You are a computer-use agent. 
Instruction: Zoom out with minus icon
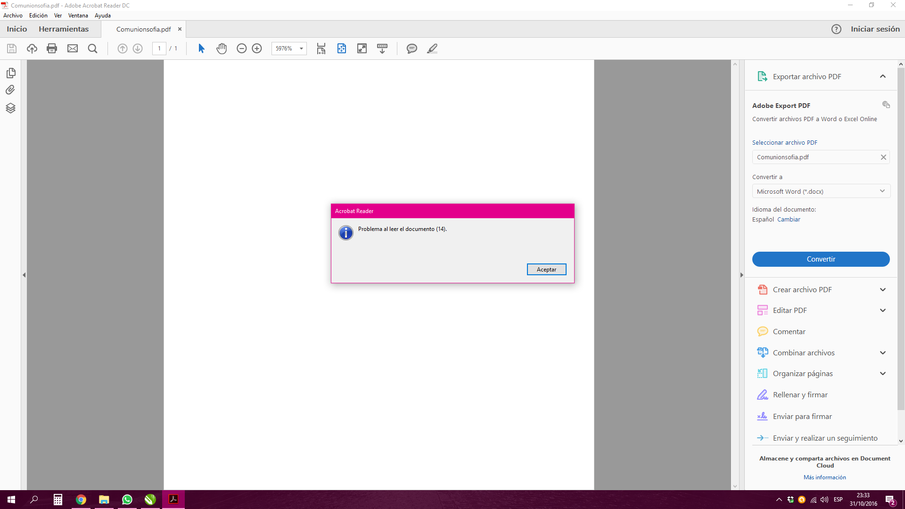click(242, 49)
